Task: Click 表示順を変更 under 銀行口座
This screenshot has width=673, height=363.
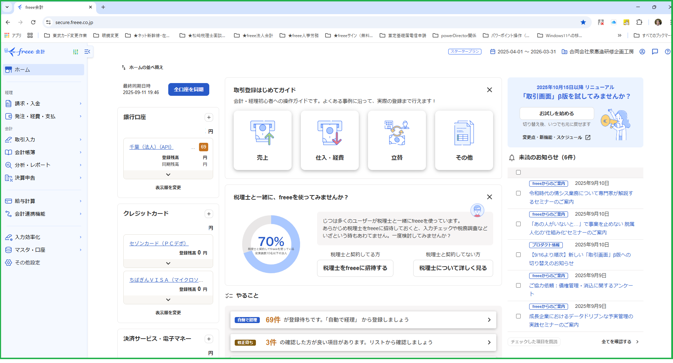Action: click(x=168, y=188)
